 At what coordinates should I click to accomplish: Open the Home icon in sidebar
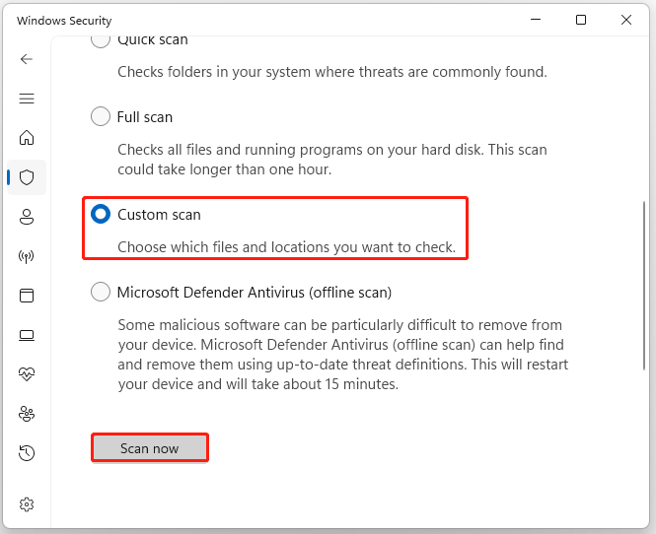[x=27, y=138]
